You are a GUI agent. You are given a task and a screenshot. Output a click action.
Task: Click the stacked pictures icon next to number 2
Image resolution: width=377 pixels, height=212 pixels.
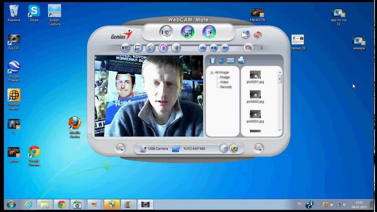coord(248,48)
